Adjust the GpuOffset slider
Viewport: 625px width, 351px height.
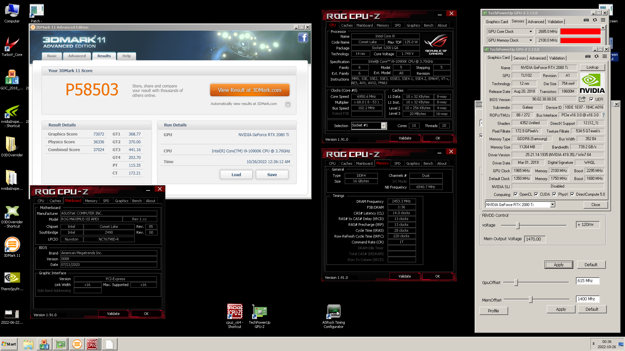pyautogui.click(x=516, y=282)
